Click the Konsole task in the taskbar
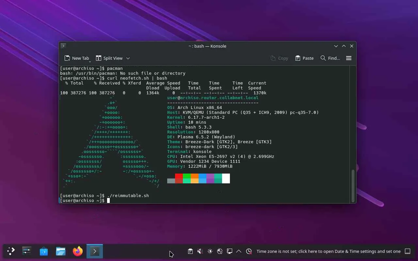 coord(95,251)
